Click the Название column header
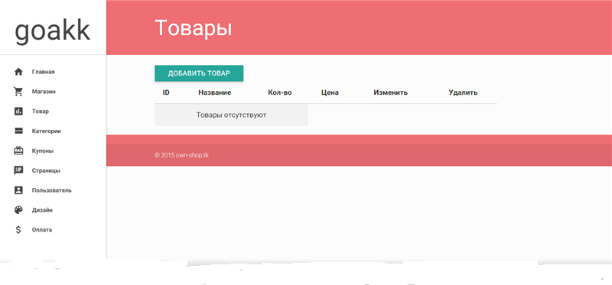 click(x=215, y=92)
